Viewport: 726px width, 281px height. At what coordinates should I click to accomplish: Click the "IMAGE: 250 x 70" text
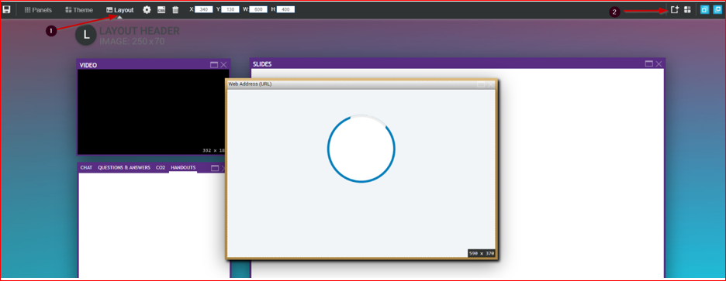pyautogui.click(x=132, y=42)
